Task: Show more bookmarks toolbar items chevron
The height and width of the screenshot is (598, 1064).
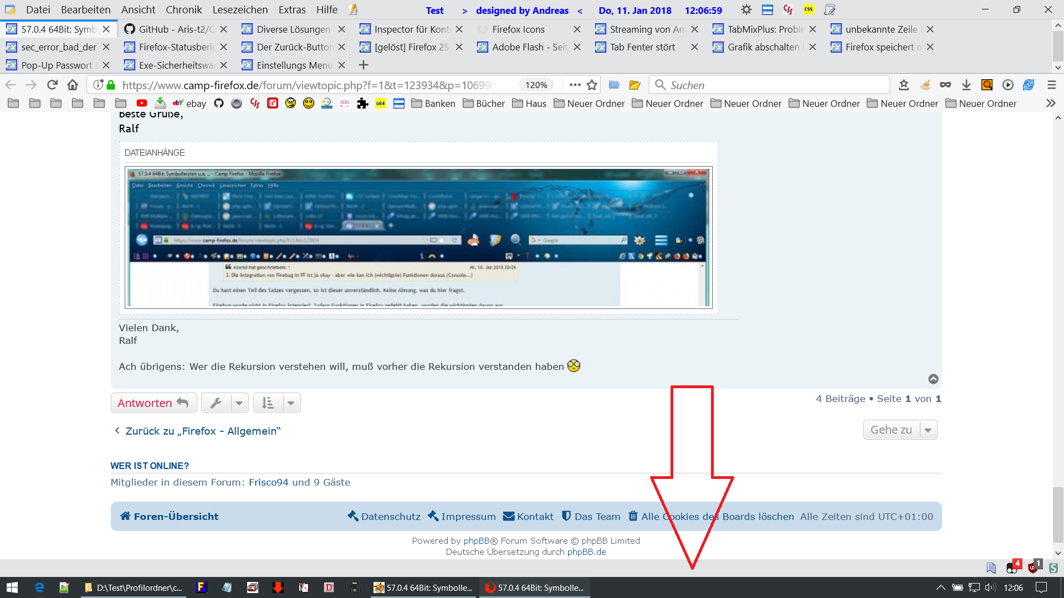Action: click(x=1050, y=103)
